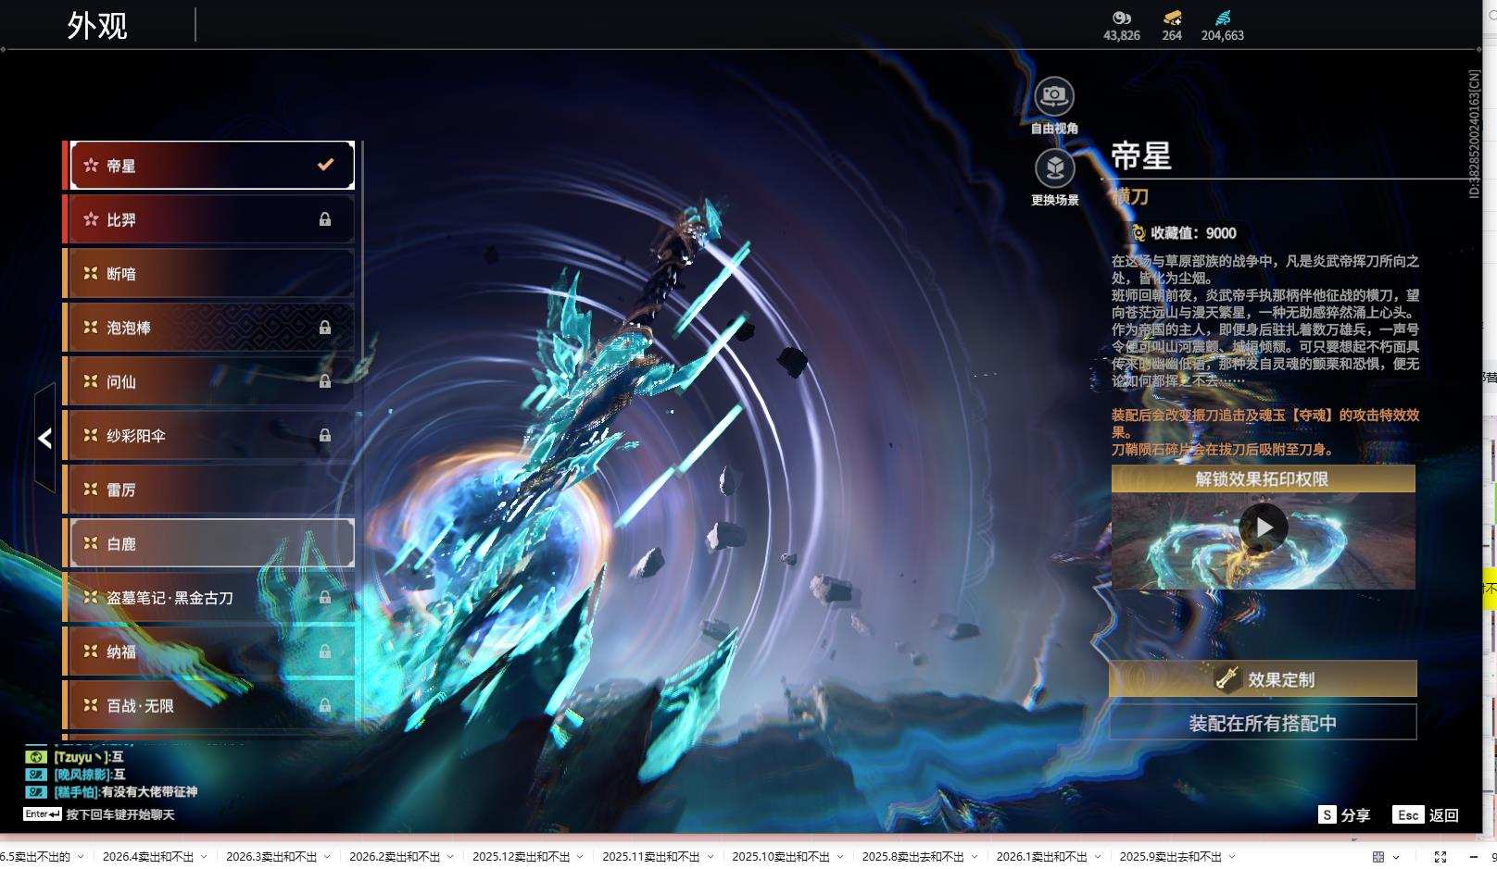This screenshot has height=869, width=1497.
Task: Click the rarity icon on the 雷厉 row
Action: coord(91,489)
